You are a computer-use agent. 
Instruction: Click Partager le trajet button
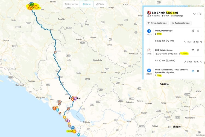[181, 23]
